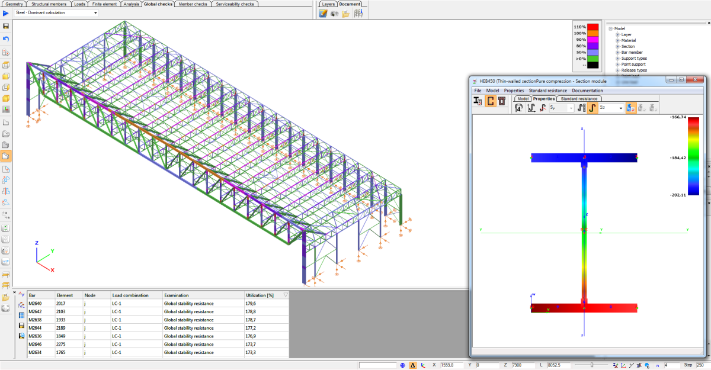Click the yellow folder icon in Document panel
This screenshot has width=711, height=370.
pyautogui.click(x=345, y=14)
